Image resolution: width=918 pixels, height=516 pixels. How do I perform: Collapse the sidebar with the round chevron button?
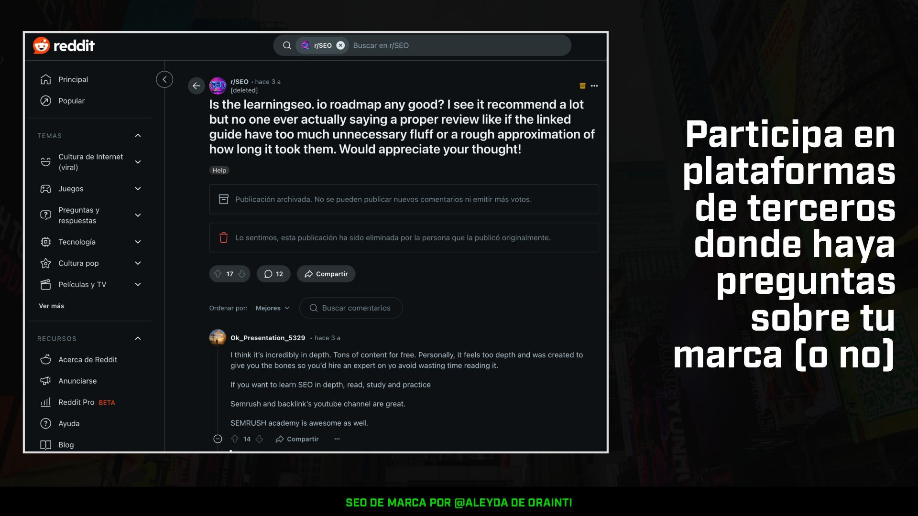point(164,79)
